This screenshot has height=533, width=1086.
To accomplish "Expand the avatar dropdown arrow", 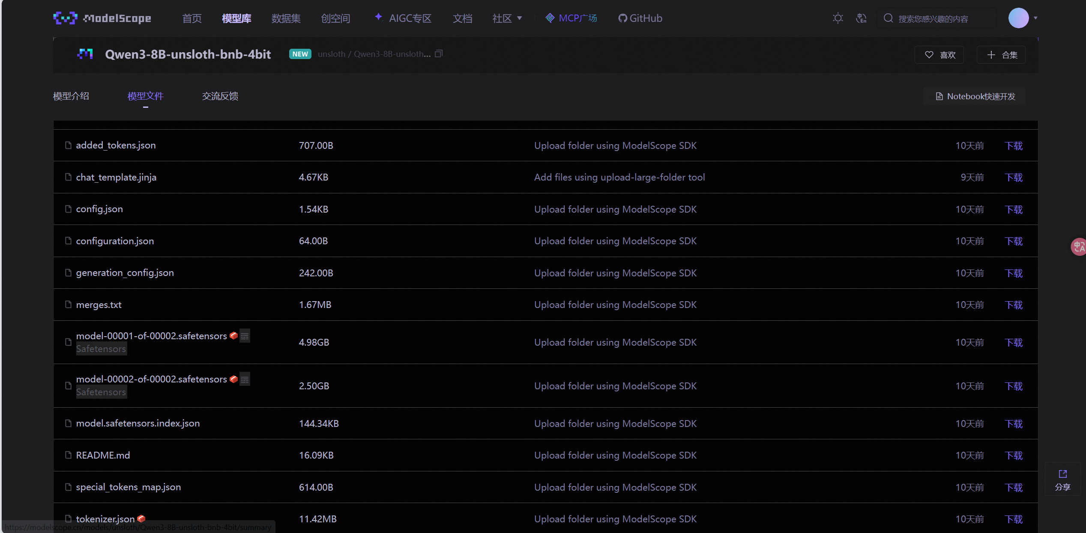I will (1035, 18).
